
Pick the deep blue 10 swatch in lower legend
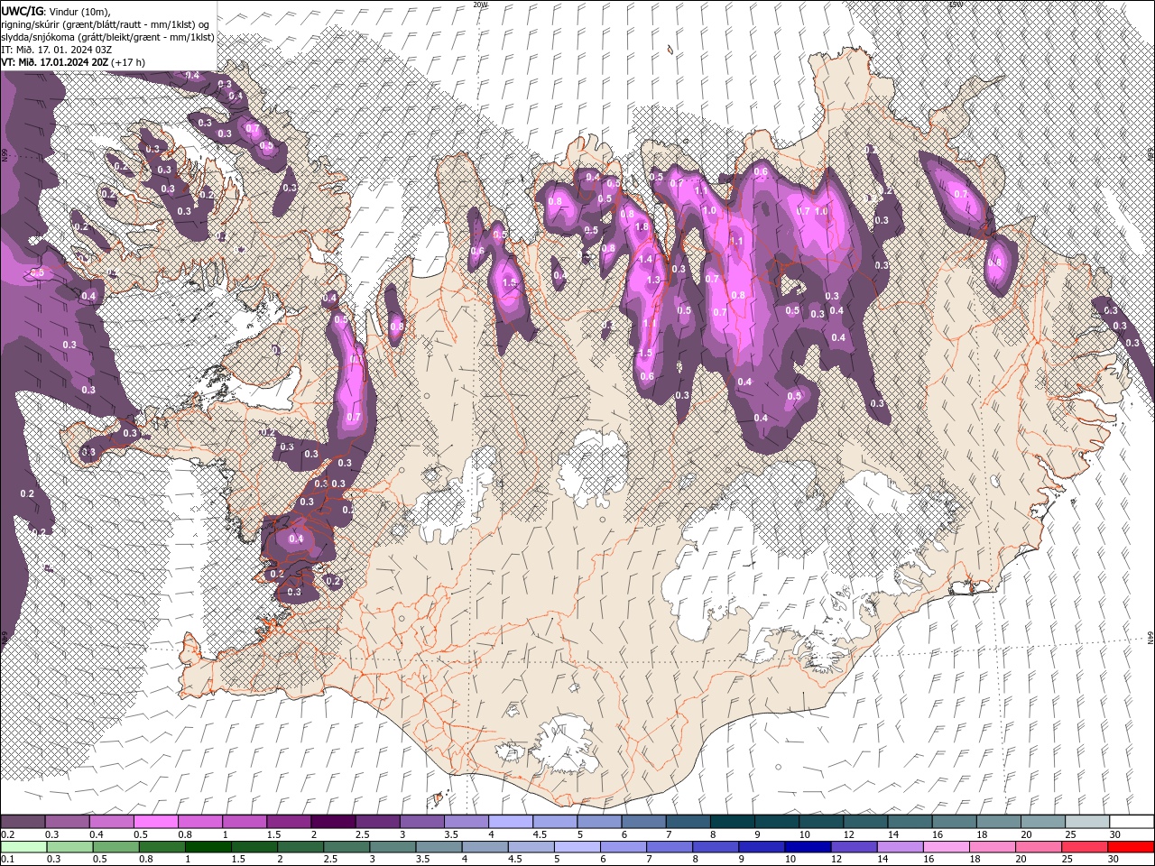[x=807, y=847]
